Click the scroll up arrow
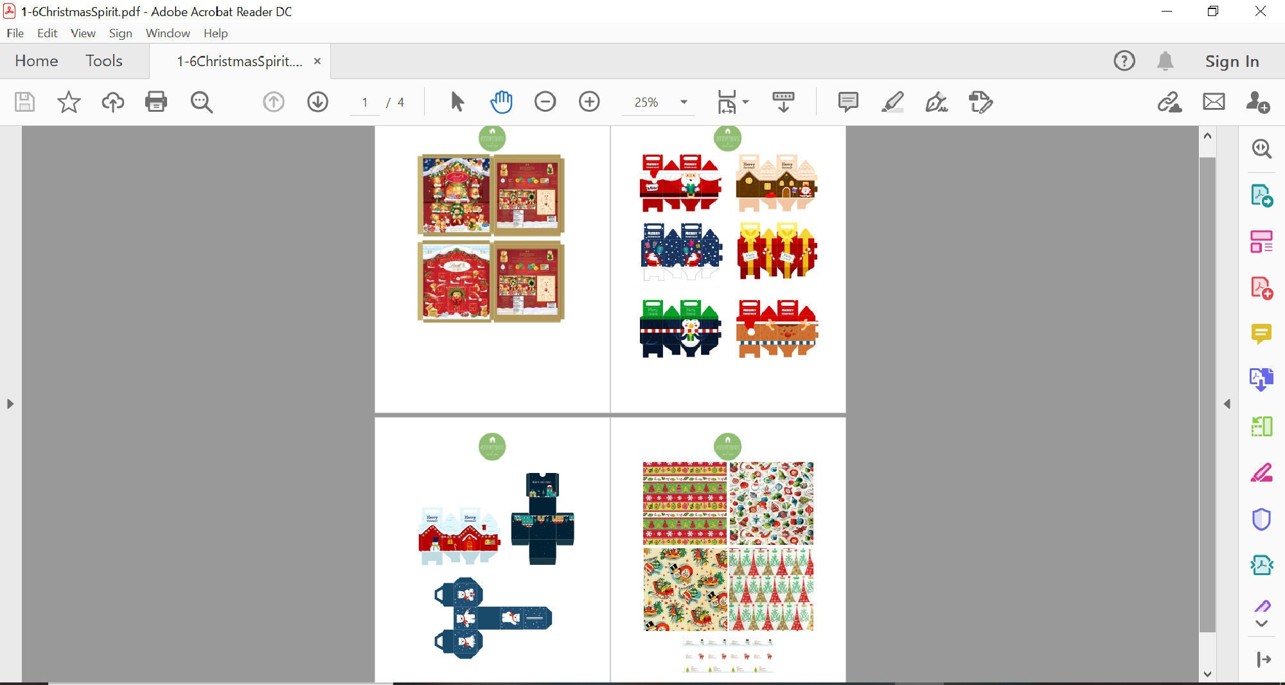 (1207, 136)
